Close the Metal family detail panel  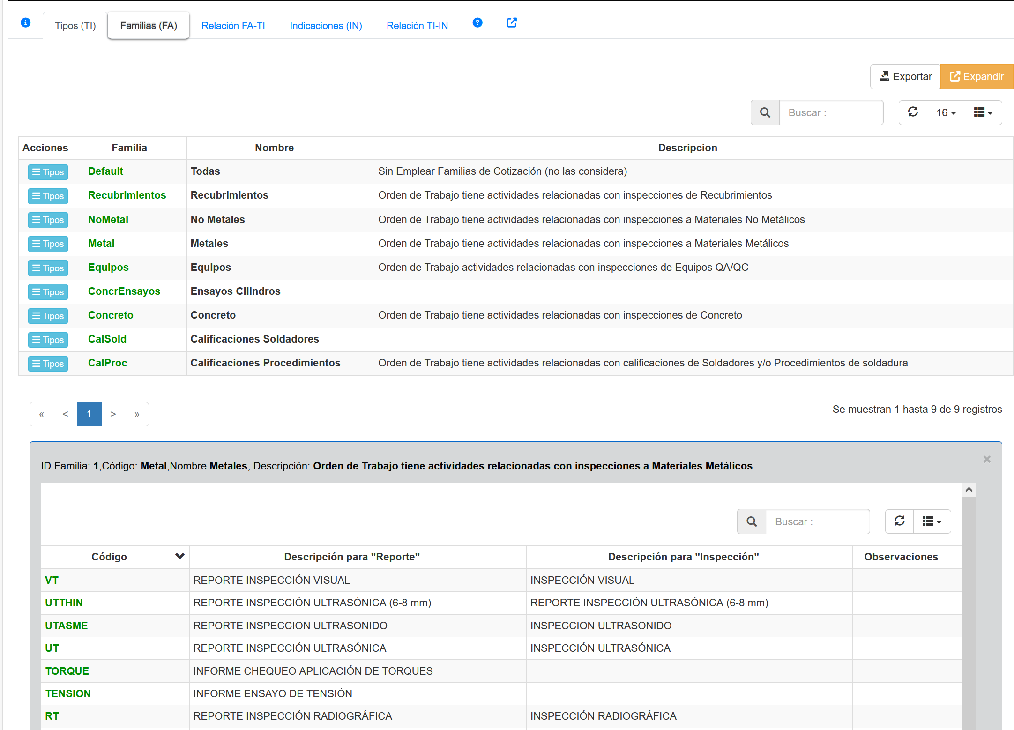click(986, 459)
